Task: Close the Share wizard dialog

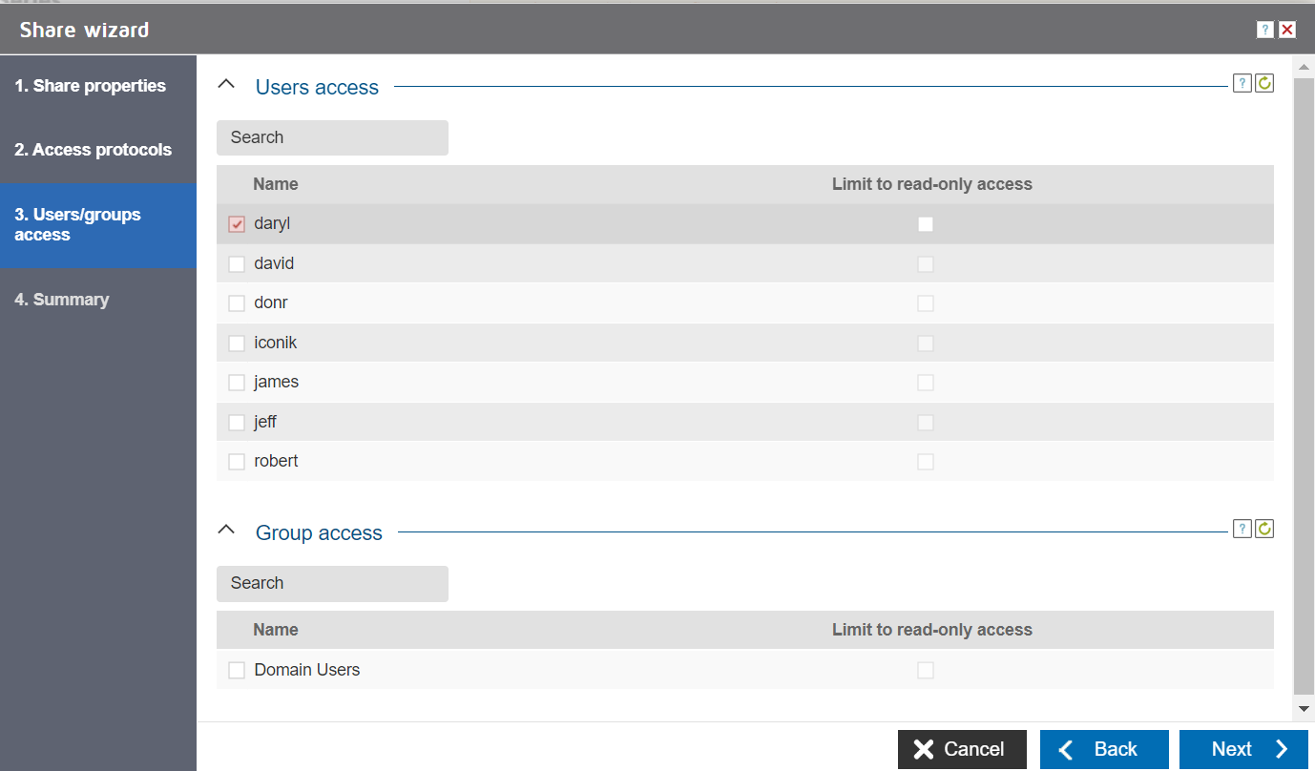Action: click(1287, 30)
